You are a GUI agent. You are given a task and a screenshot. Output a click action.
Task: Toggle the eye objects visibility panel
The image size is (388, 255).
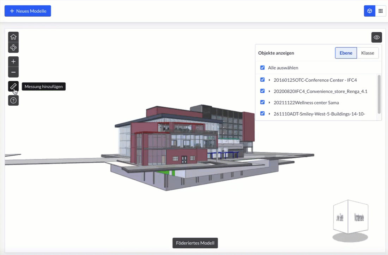point(377,37)
